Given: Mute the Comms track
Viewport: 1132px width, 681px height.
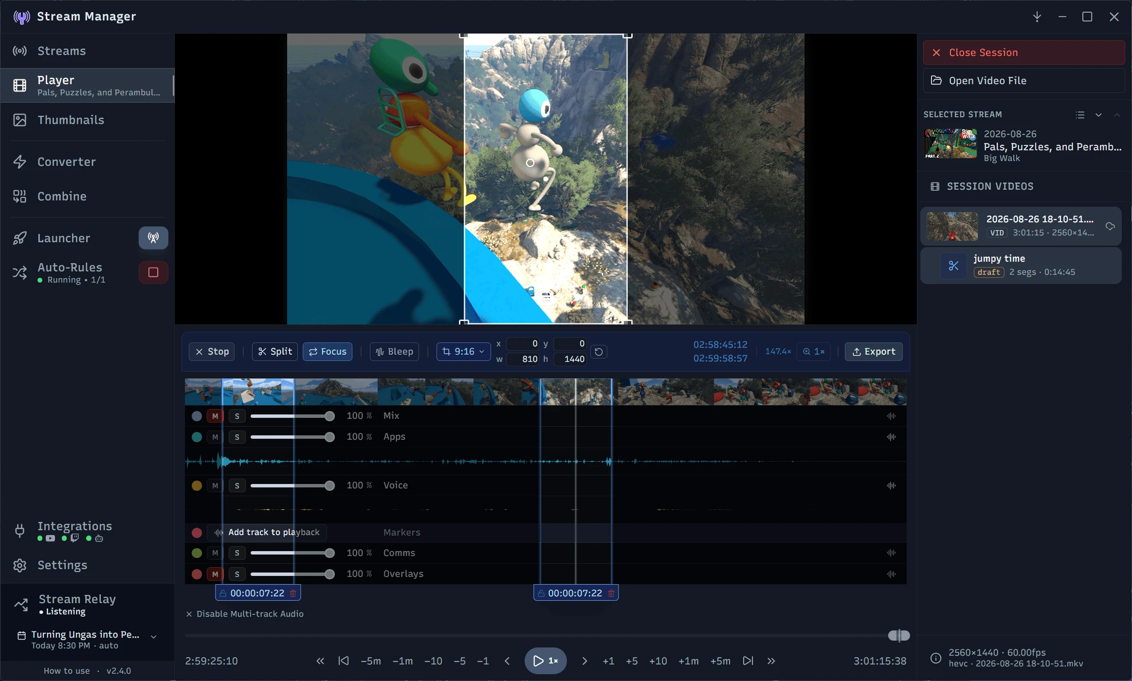Looking at the screenshot, I should pos(215,553).
